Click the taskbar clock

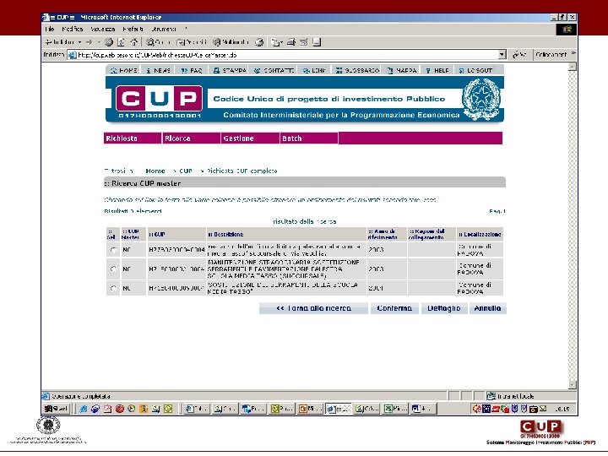click(562, 409)
